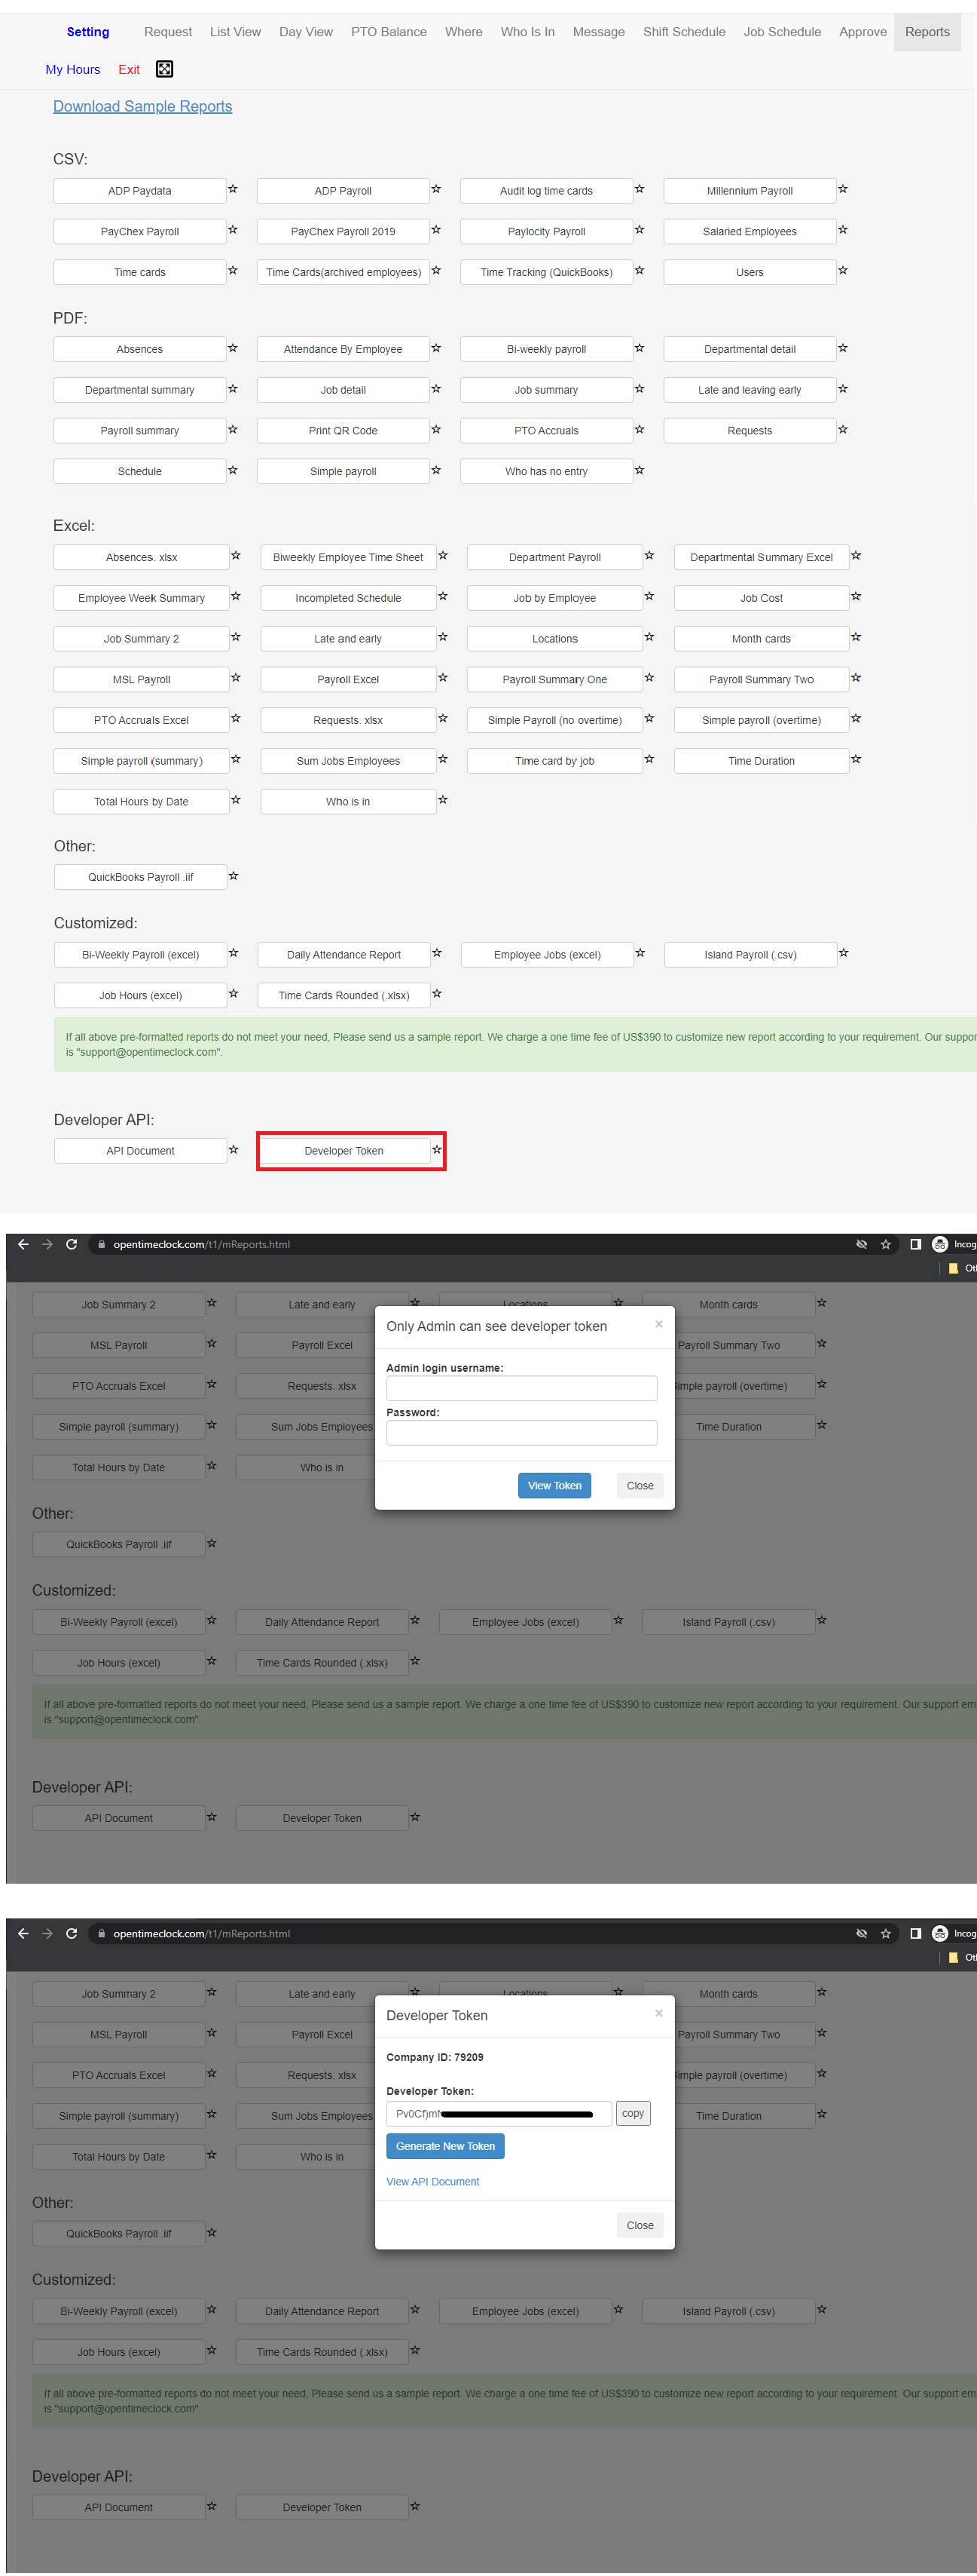
Task: Open the Approve tab
Action: point(863,32)
